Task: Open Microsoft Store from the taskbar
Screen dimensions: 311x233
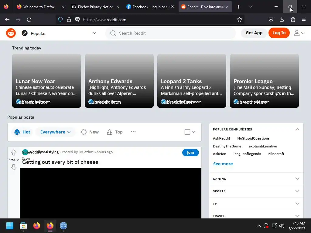Action: [23, 226]
